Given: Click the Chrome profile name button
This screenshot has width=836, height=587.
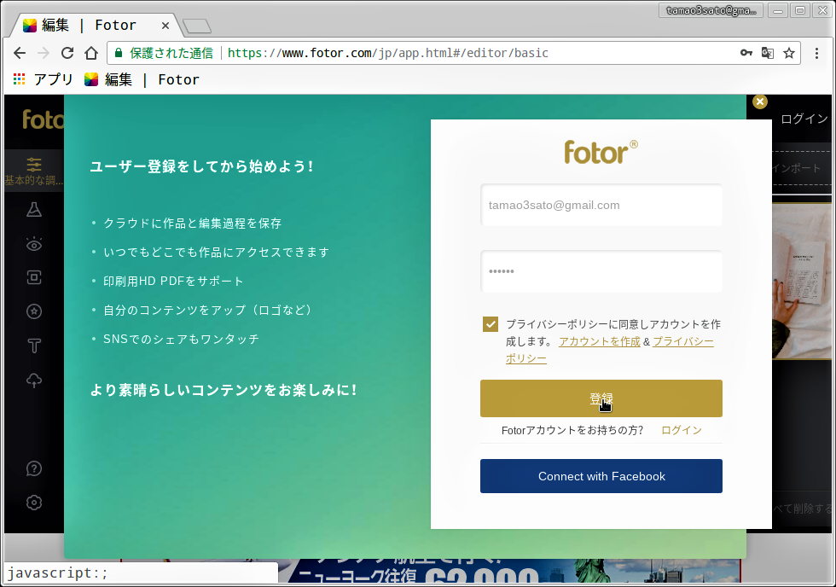Looking at the screenshot, I should (711, 10).
